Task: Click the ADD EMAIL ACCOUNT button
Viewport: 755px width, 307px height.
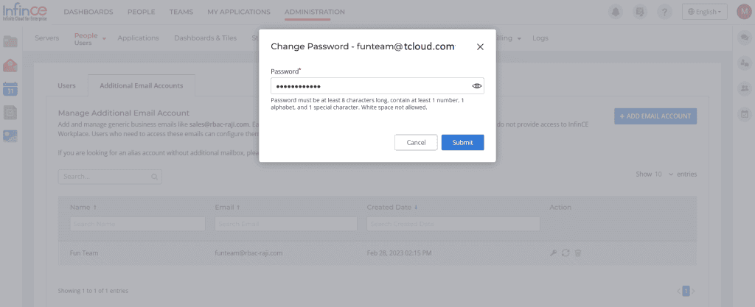Action: (x=655, y=116)
